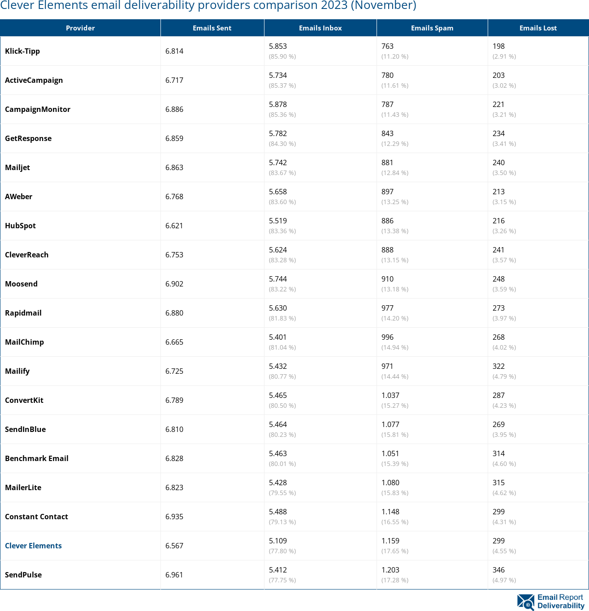This screenshot has width=589, height=611.
Task: Click SendPulse spam count 1.203
Action: pyautogui.click(x=390, y=570)
